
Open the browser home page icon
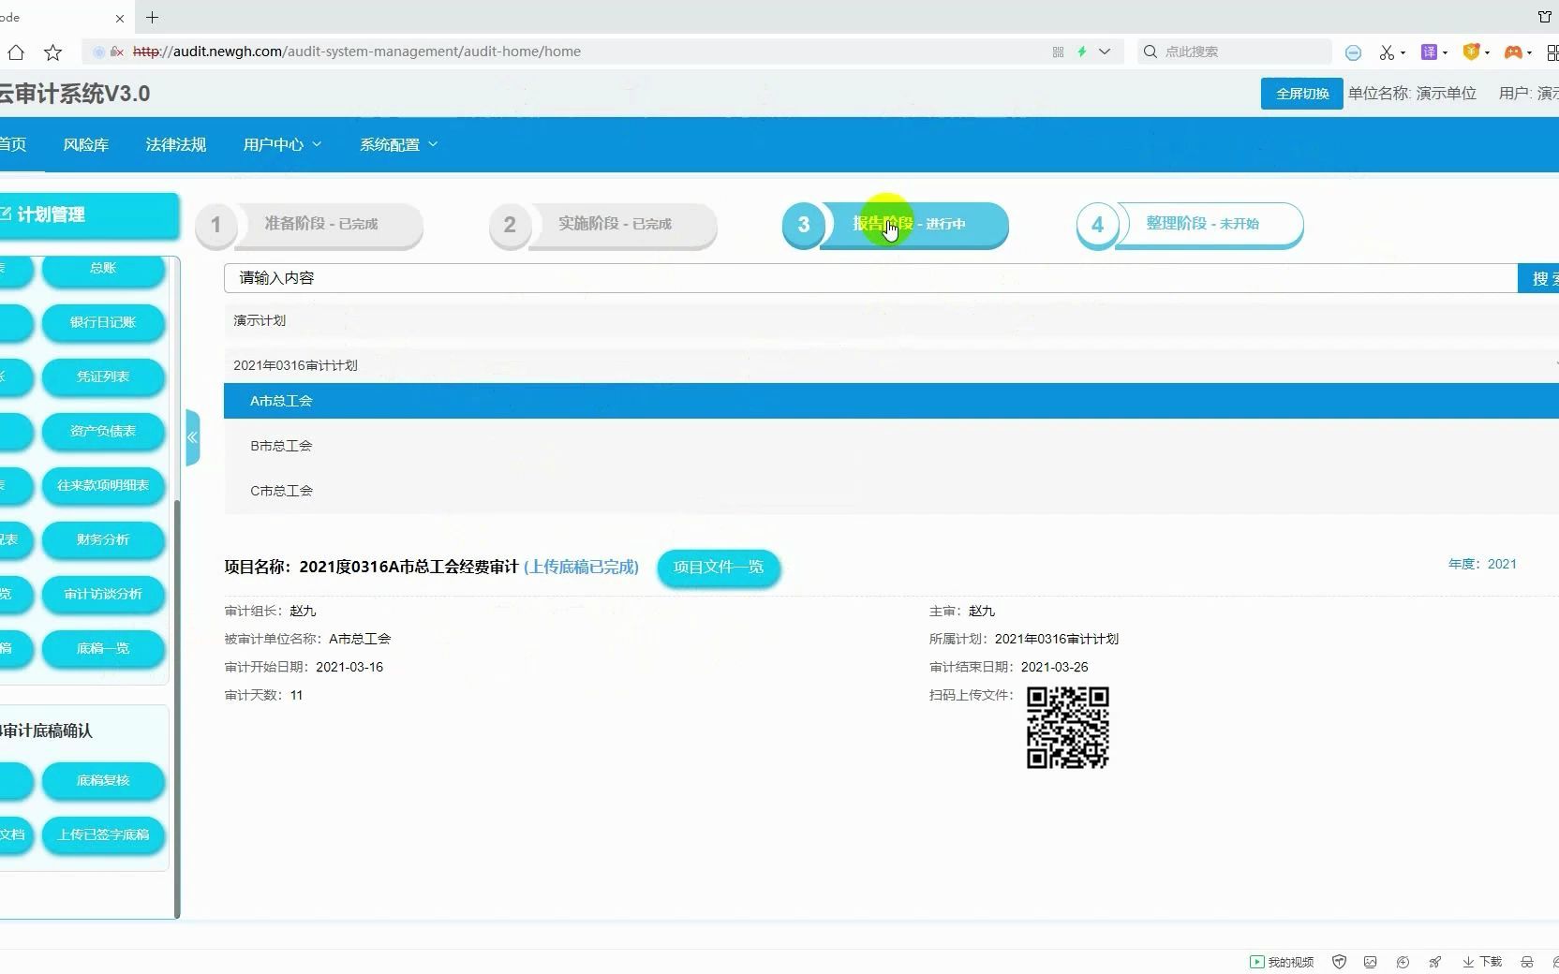[15, 52]
